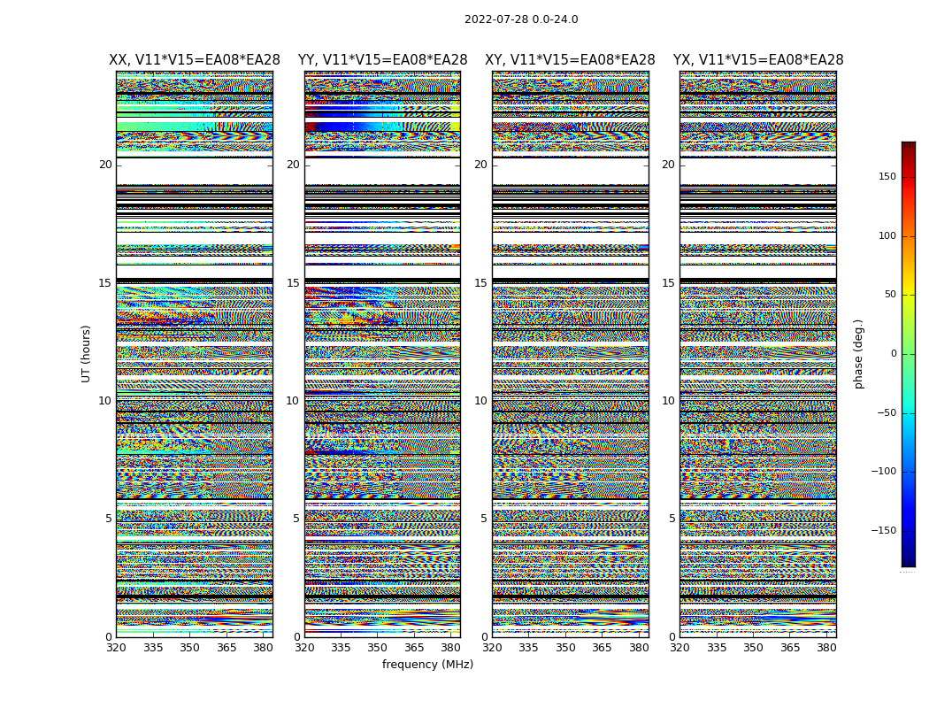This screenshot has height=708, width=929.
Task: Click the frequency (MHz) axis label
Action: point(427,664)
